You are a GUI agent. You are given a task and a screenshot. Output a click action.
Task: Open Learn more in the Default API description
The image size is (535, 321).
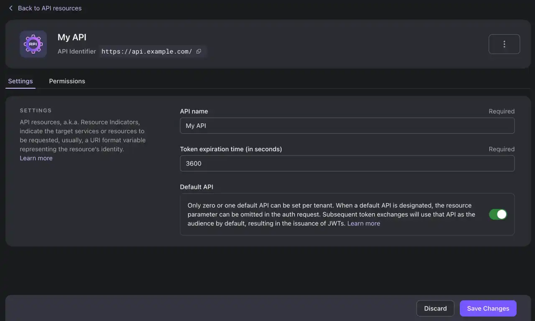[x=364, y=223]
